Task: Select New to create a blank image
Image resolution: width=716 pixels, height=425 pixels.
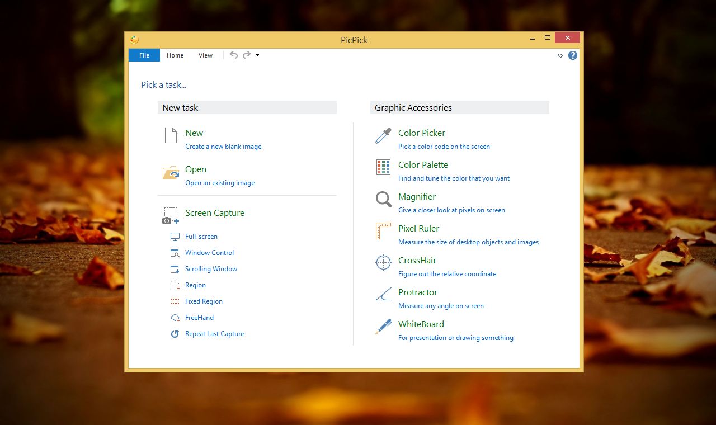Action: pos(194,133)
